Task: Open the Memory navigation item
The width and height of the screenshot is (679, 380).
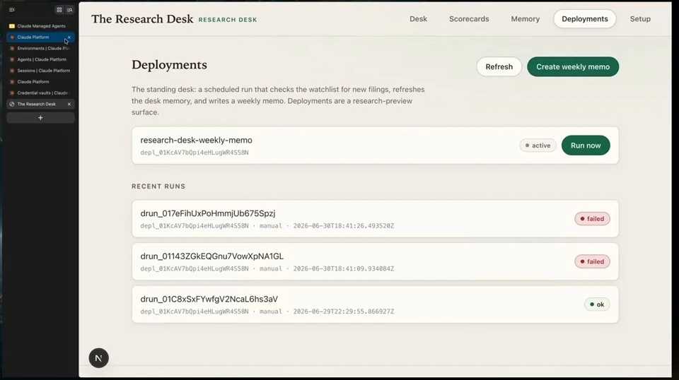Action: pyautogui.click(x=526, y=19)
